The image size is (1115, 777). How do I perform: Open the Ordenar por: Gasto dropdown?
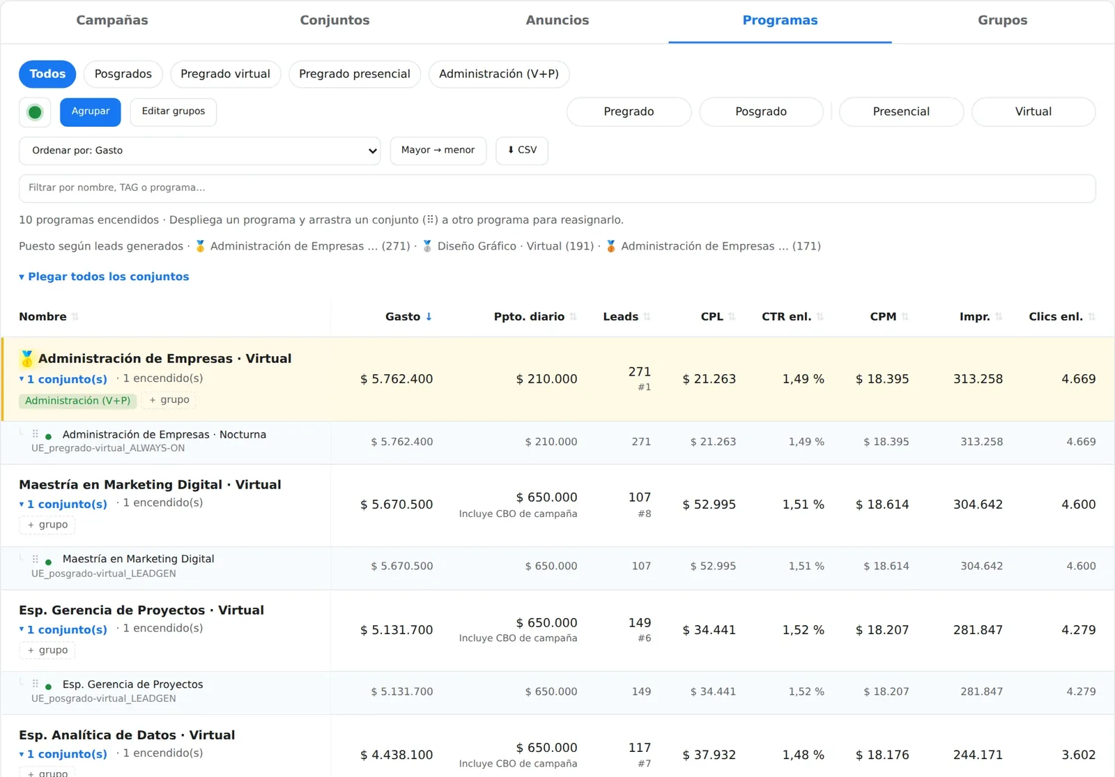click(x=200, y=151)
